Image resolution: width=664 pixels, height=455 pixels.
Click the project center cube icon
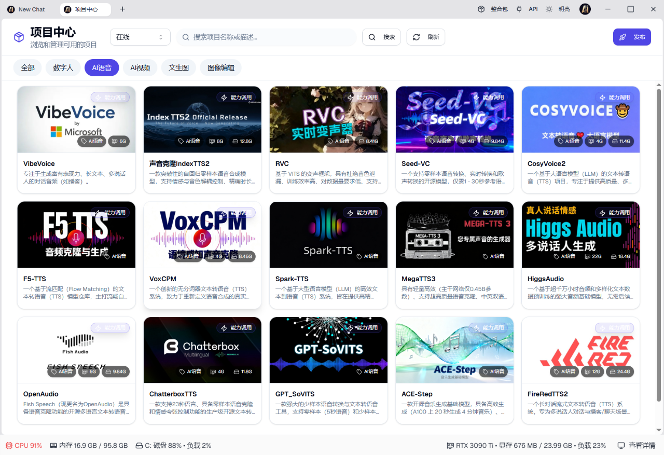click(19, 37)
